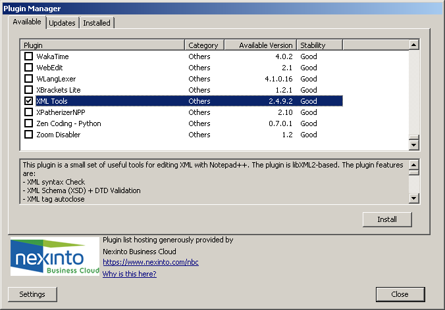Click the plugin list scroll up arrow
Viewport: 445px width, 310px height.
(x=414, y=45)
